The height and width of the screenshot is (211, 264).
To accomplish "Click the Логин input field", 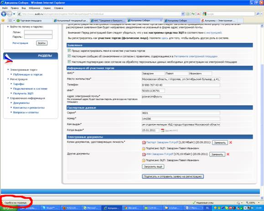I will (38, 32).
